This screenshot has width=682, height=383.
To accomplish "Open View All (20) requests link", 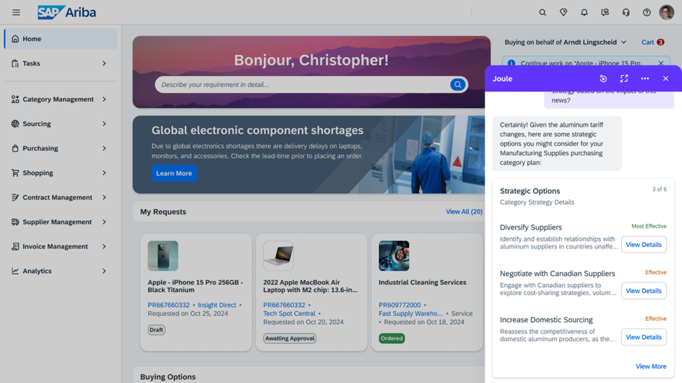I will (x=464, y=211).
